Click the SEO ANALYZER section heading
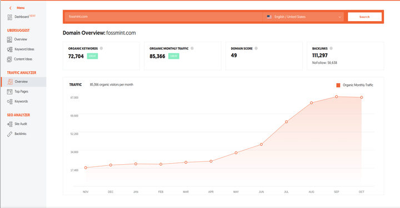The width and height of the screenshot is (400, 208). coord(18,115)
